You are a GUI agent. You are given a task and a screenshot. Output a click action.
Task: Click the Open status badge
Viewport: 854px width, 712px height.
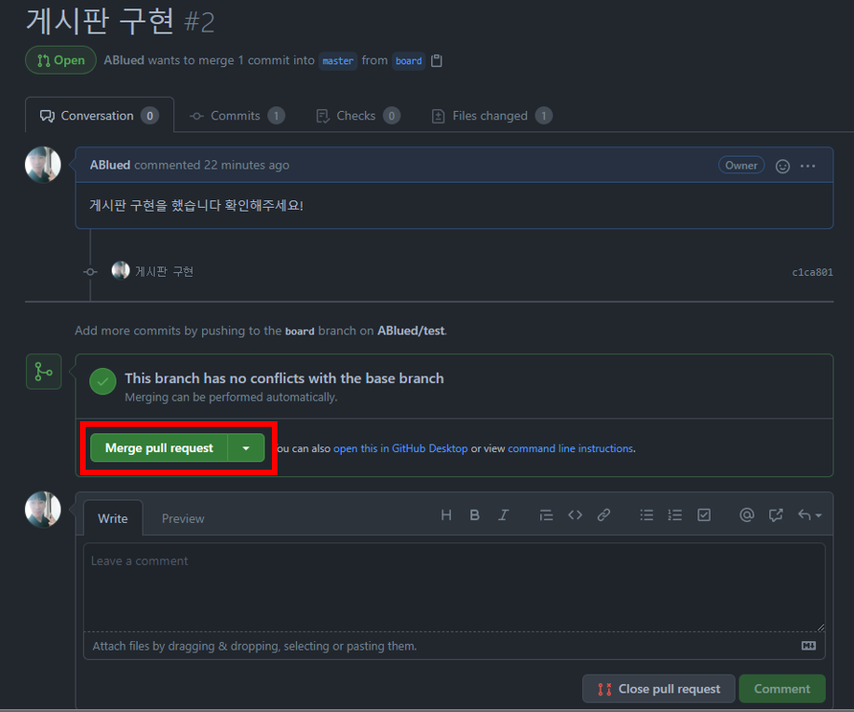click(61, 60)
